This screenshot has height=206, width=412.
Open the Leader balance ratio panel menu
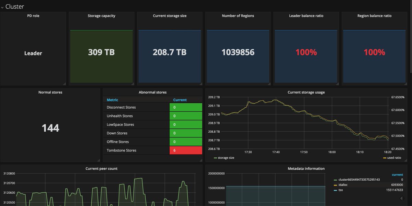306,16
